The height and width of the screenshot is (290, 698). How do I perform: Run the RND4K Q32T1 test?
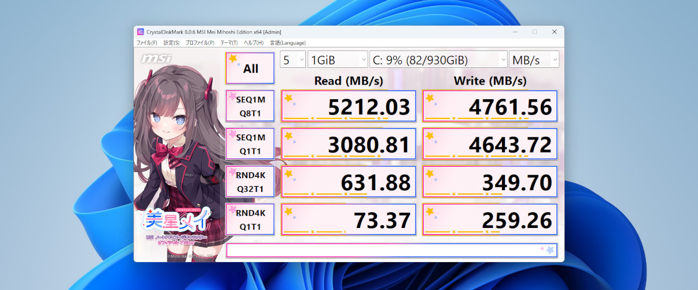click(250, 182)
